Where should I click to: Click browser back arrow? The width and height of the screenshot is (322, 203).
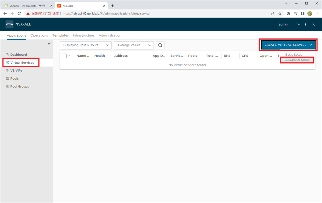5,13
